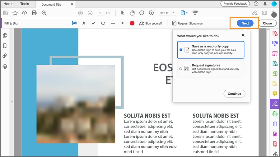
Task: Expand the collapsed left navigation pane arrow
Action: coord(12,101)
